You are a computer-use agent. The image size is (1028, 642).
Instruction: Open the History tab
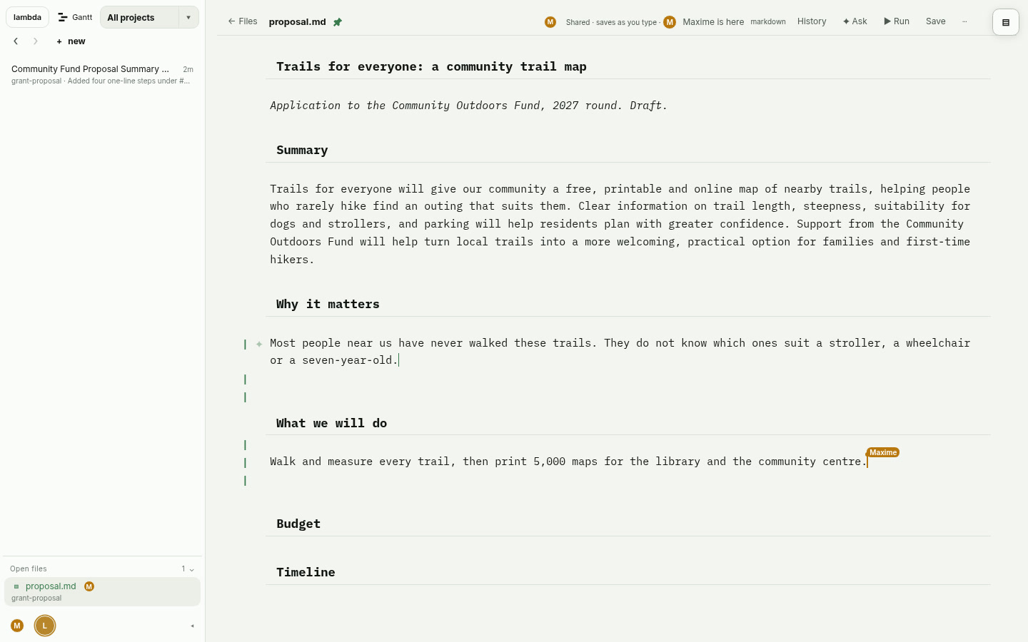[x=812, y=21]
